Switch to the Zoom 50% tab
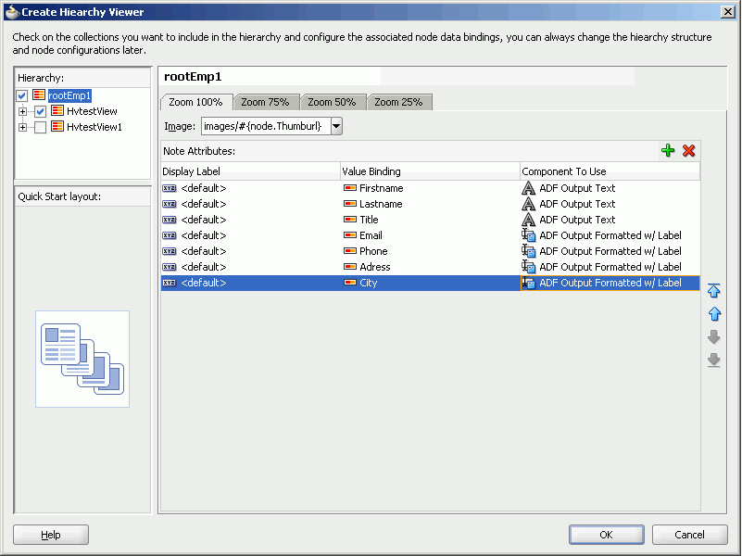Image resolution: width=742 pixels, height=556 pixels. 333,102
